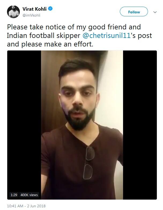Click the phrase 'Indian football skipper'

click(43, 36)
